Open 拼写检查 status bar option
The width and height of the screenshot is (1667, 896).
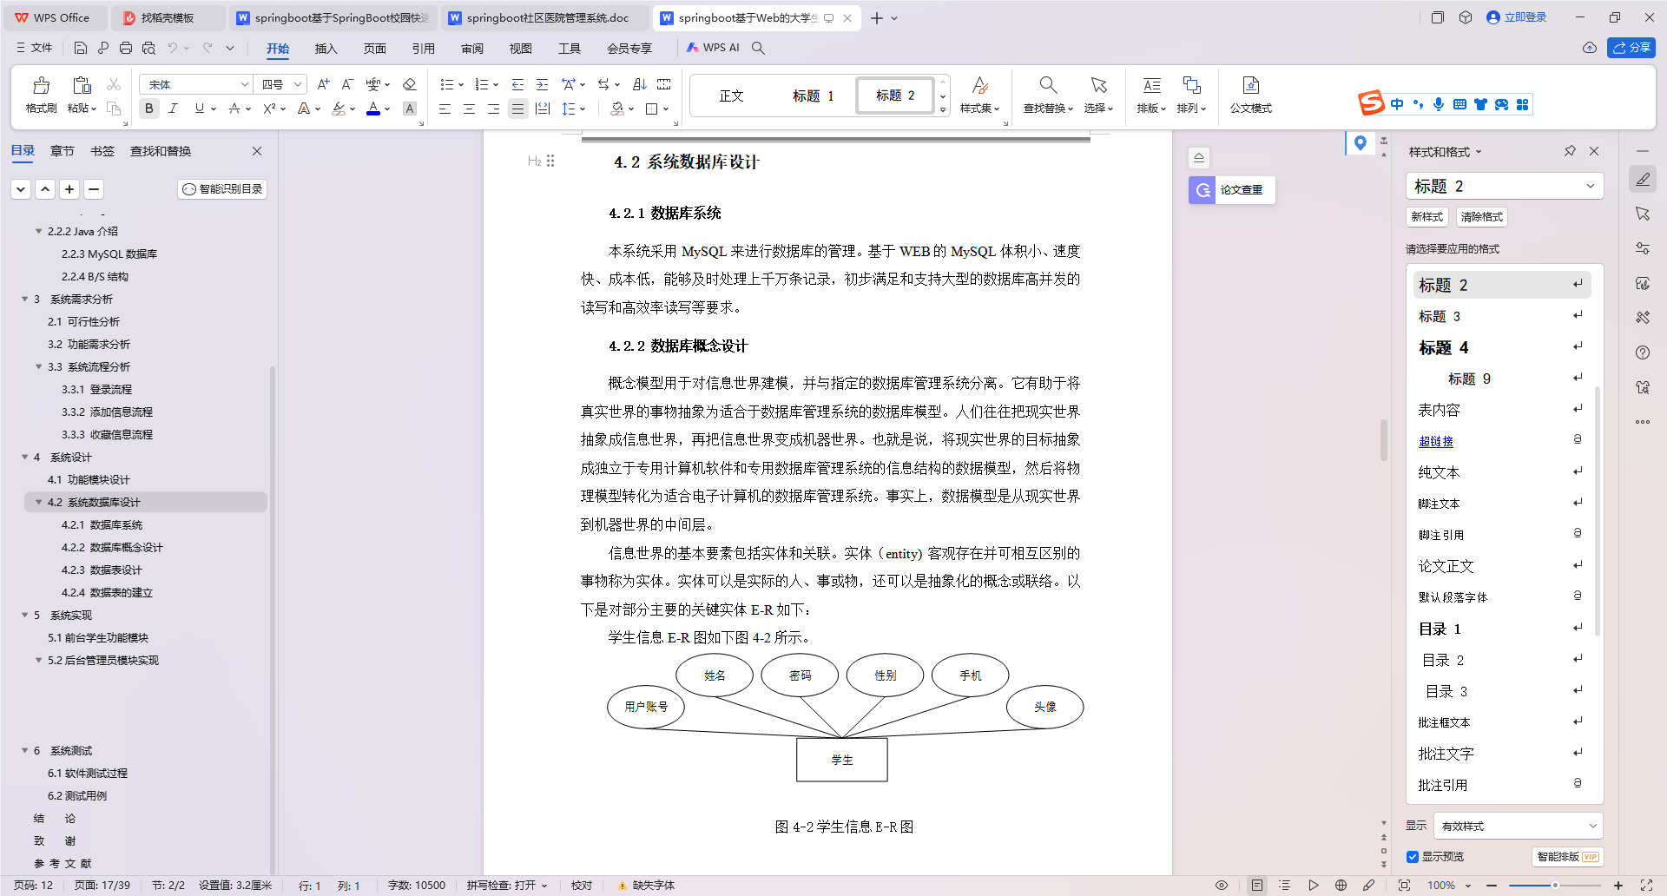(507, 886)
